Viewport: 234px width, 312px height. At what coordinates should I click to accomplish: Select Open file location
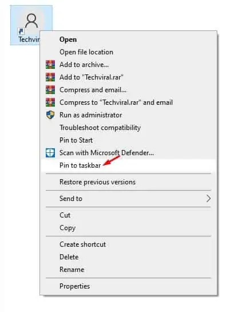click(86, 52)
